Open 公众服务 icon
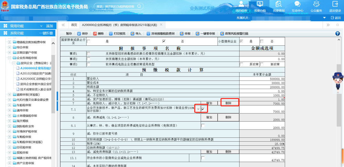Viewport: 344px width, 167px height. click(316, 4)
